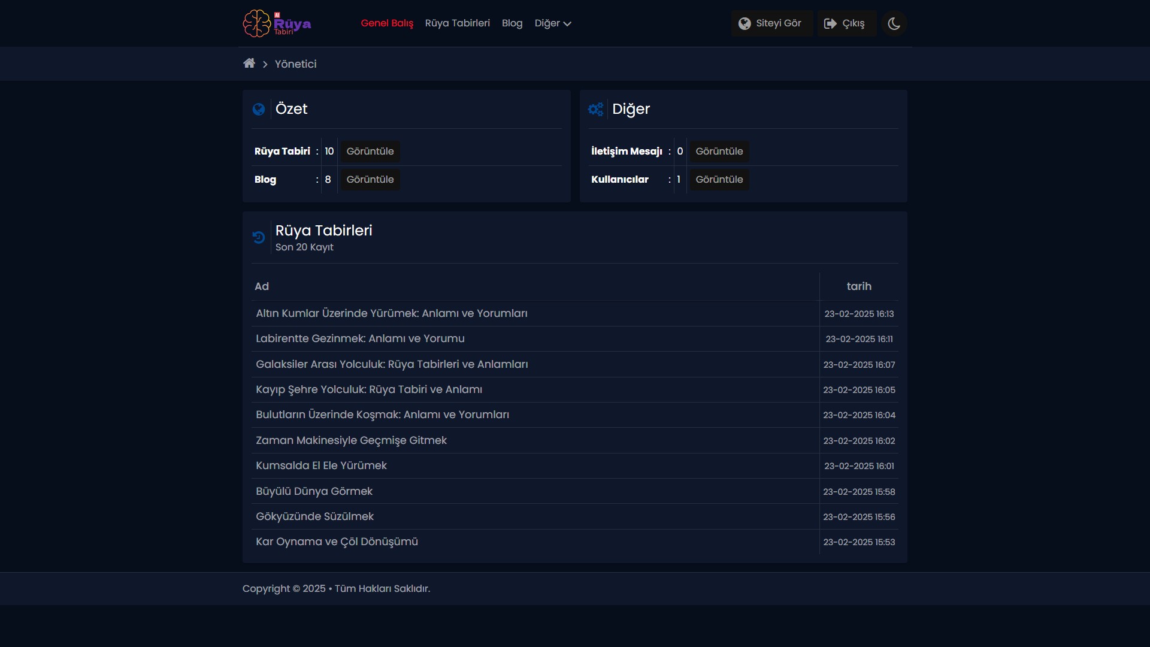Image resolution: width=1150 pixels, height=647 pixels.
Task: Click the 'Özet' panel heading
Action: [291, 109]
